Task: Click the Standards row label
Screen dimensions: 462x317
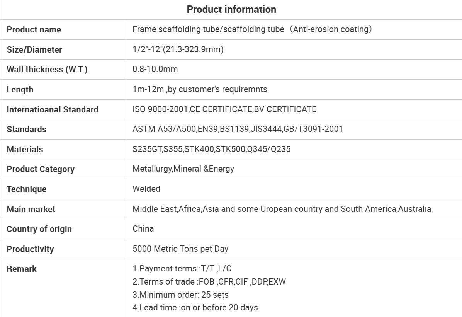Action: pyautogui.click(x=26, y=130)
